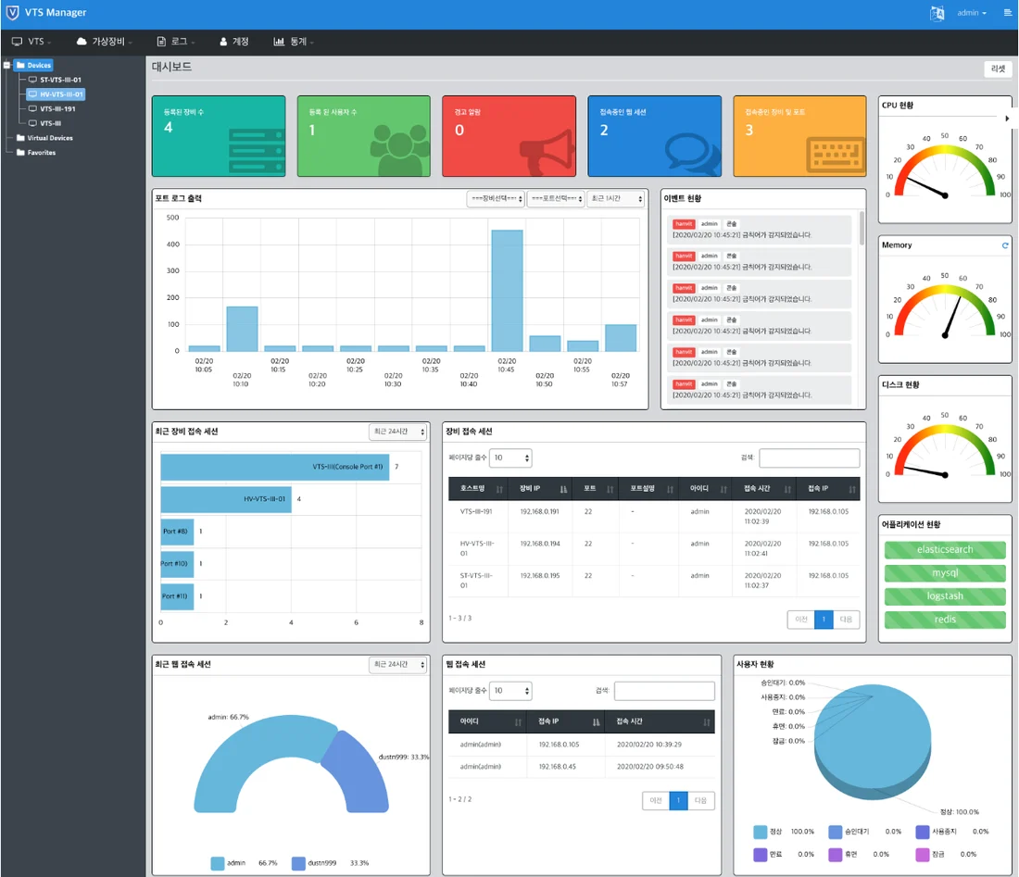1019x877 pixels.
Task: Open the 장비선택 device dropdown
Action: tap(496, 199)
